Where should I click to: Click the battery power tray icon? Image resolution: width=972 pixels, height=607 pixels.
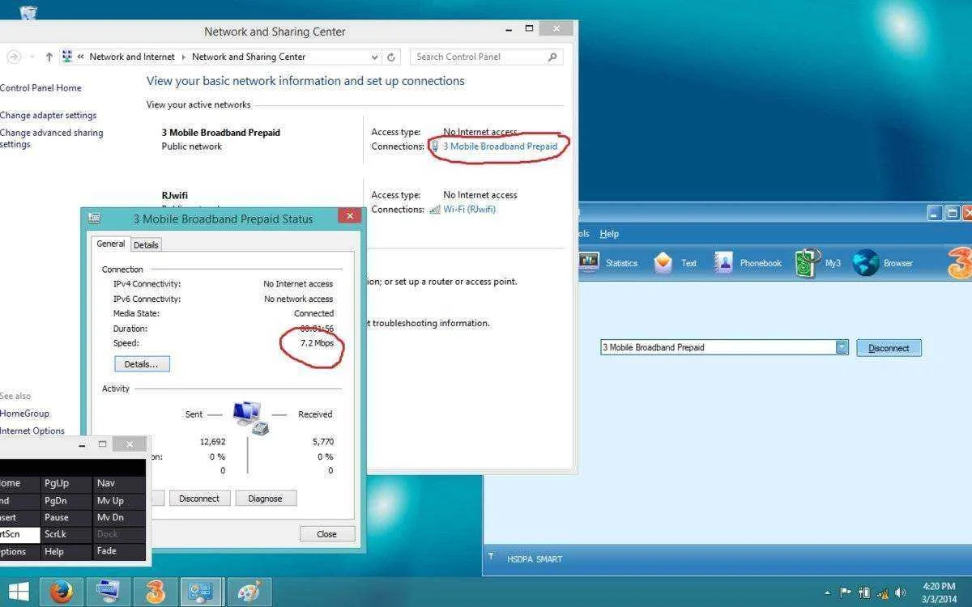coord(864,592)
